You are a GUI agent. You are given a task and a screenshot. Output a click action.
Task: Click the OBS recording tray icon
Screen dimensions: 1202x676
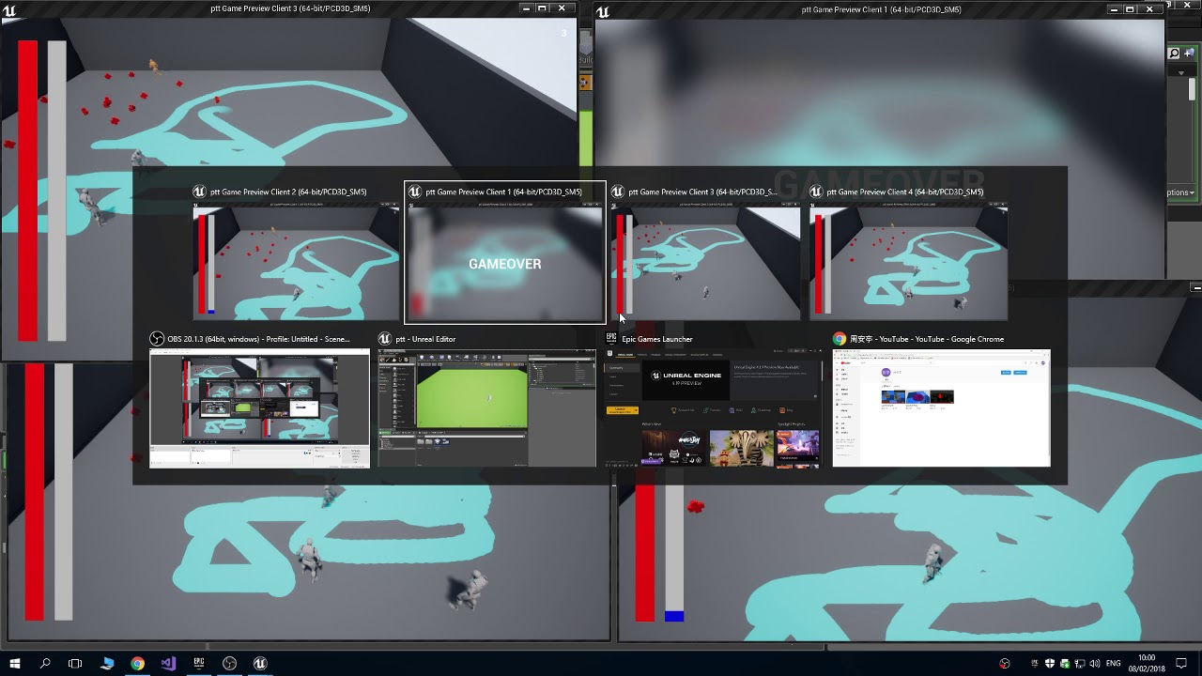1005,664
